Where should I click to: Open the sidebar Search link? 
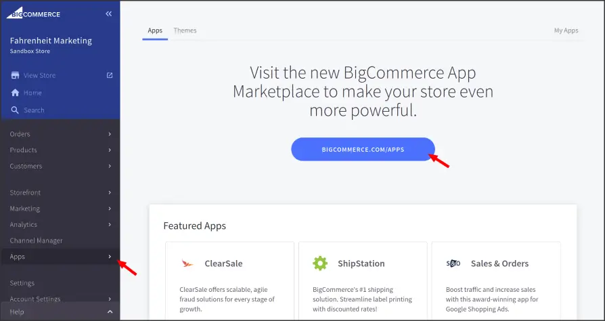pyautogui.click(x=34, y=110)
